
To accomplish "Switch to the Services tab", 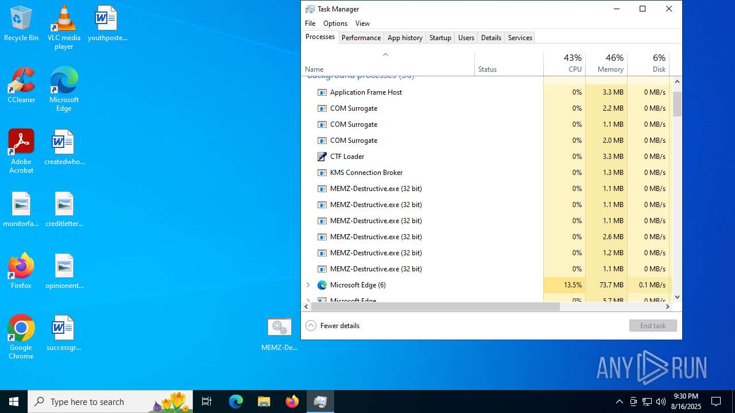I will coord(520,38).
